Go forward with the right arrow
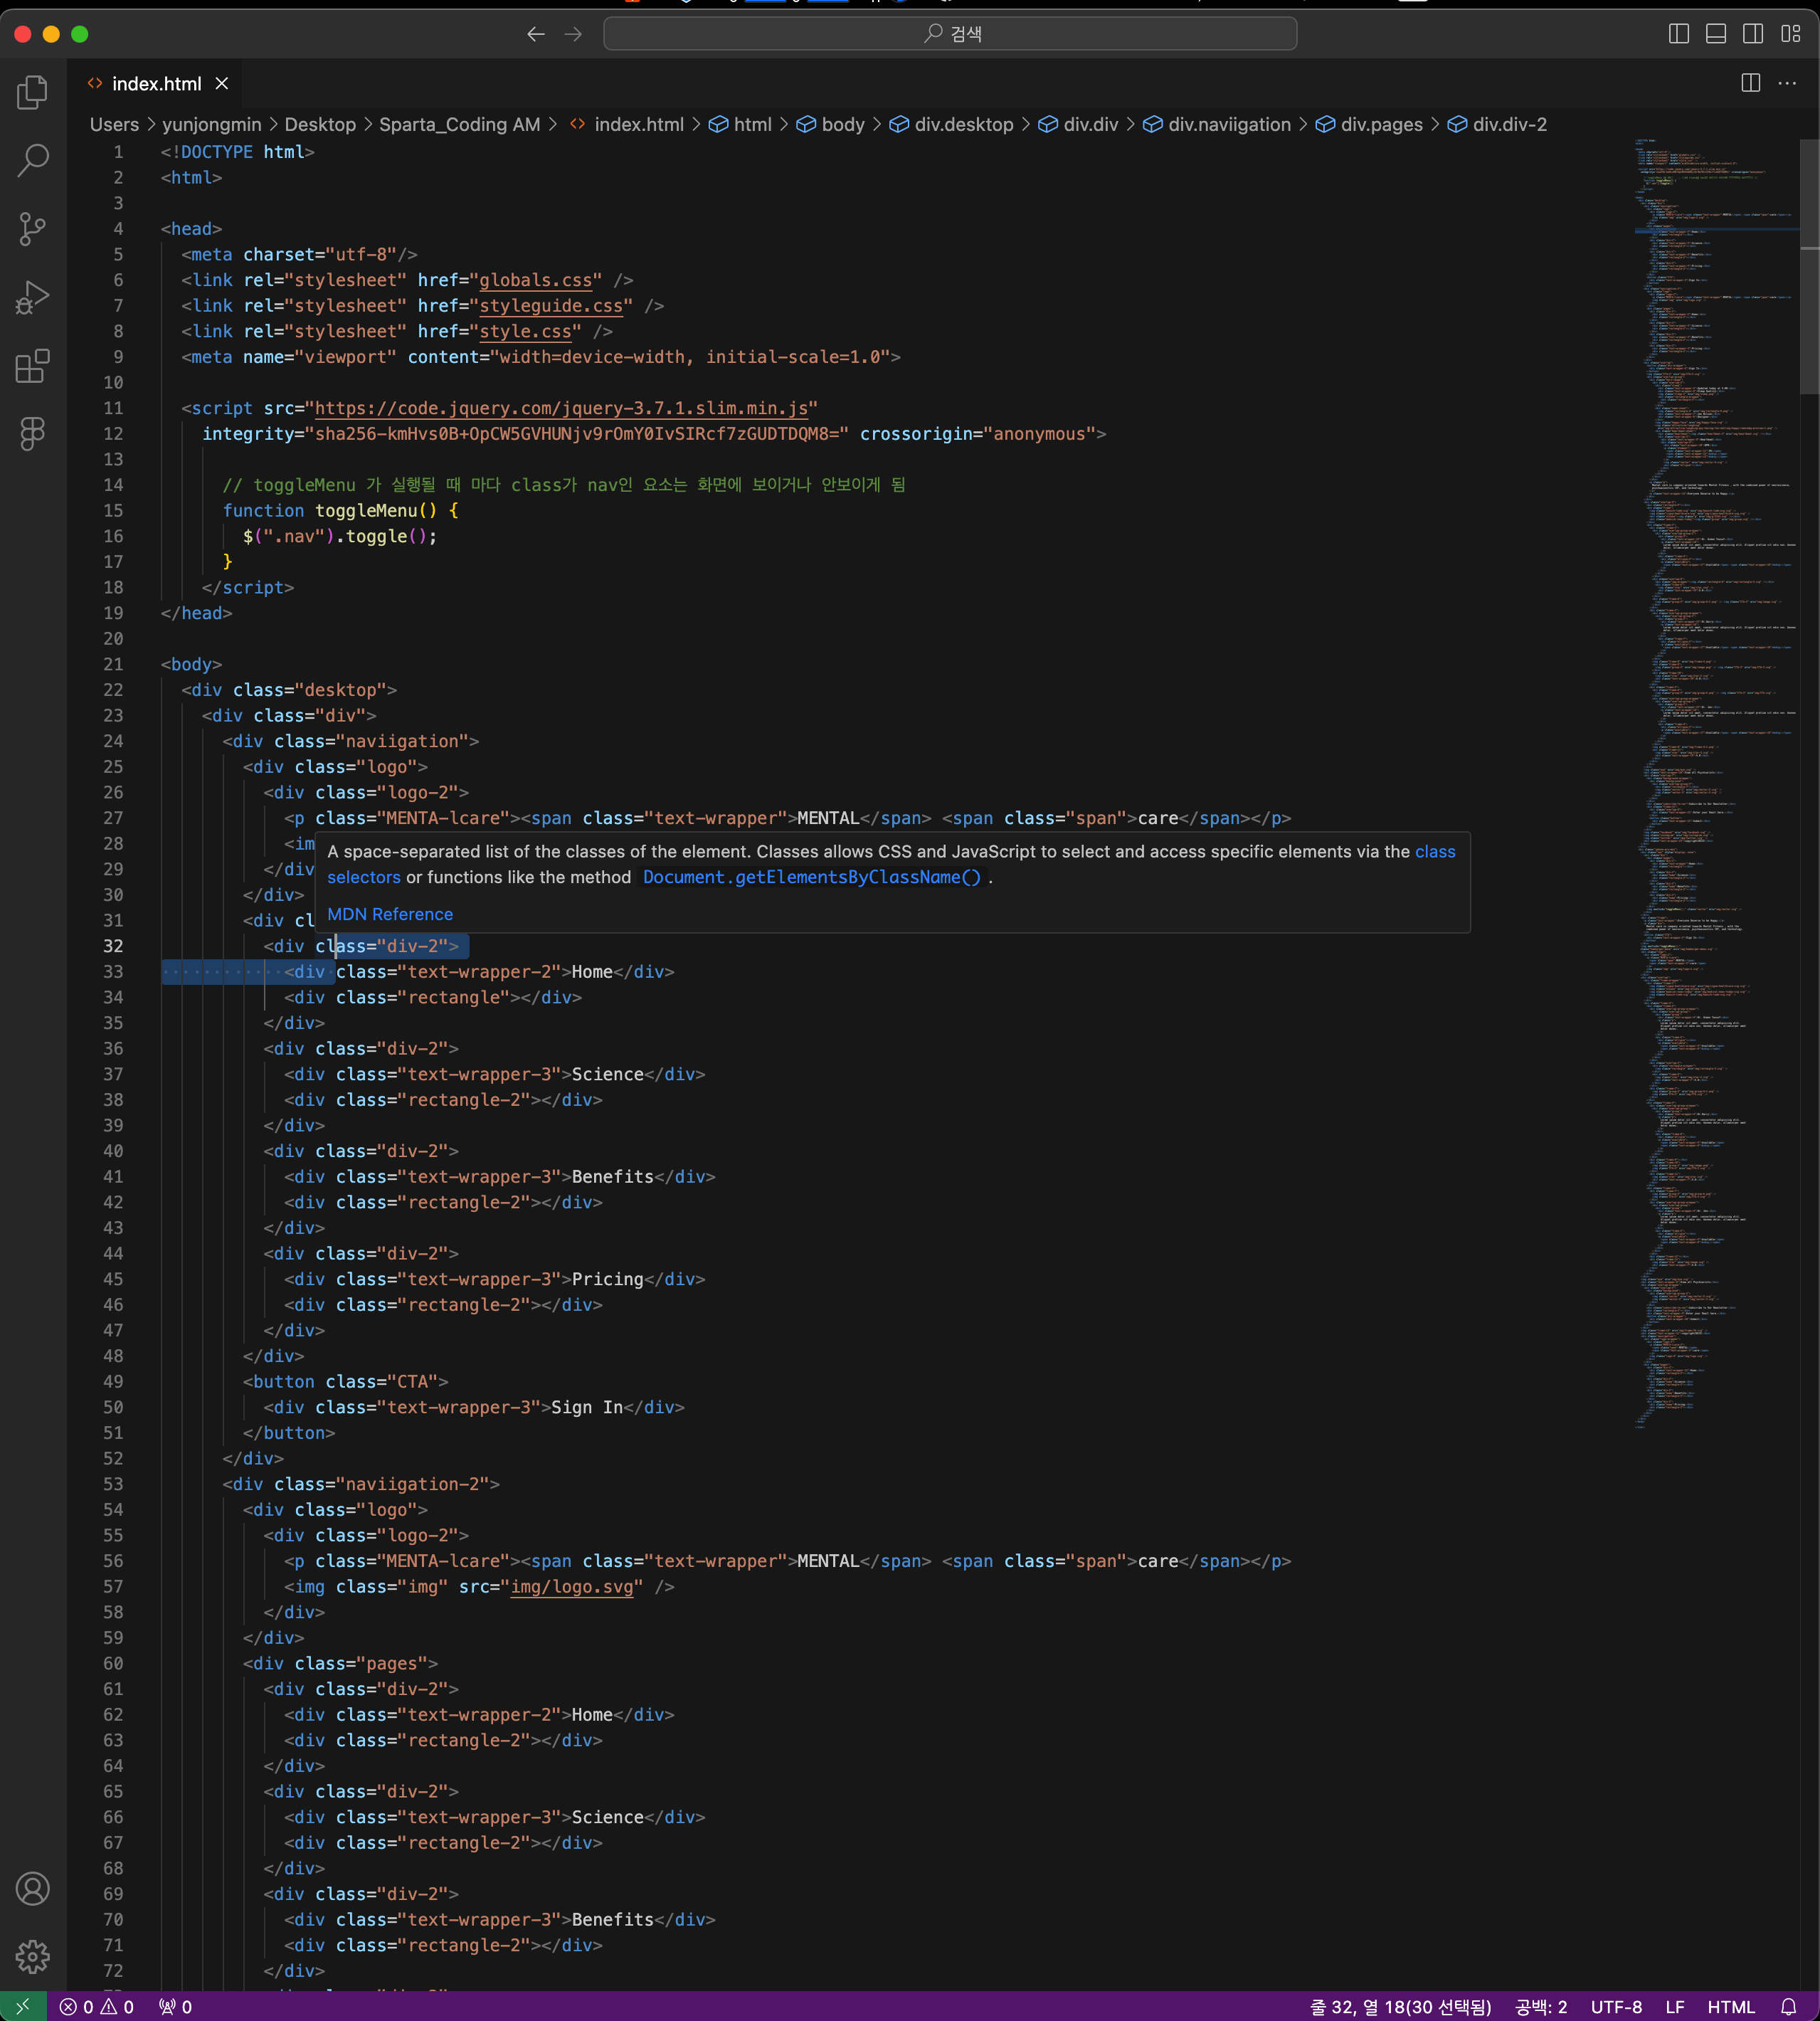The height and width of the screenshot is (2021, 1820). 573,34
